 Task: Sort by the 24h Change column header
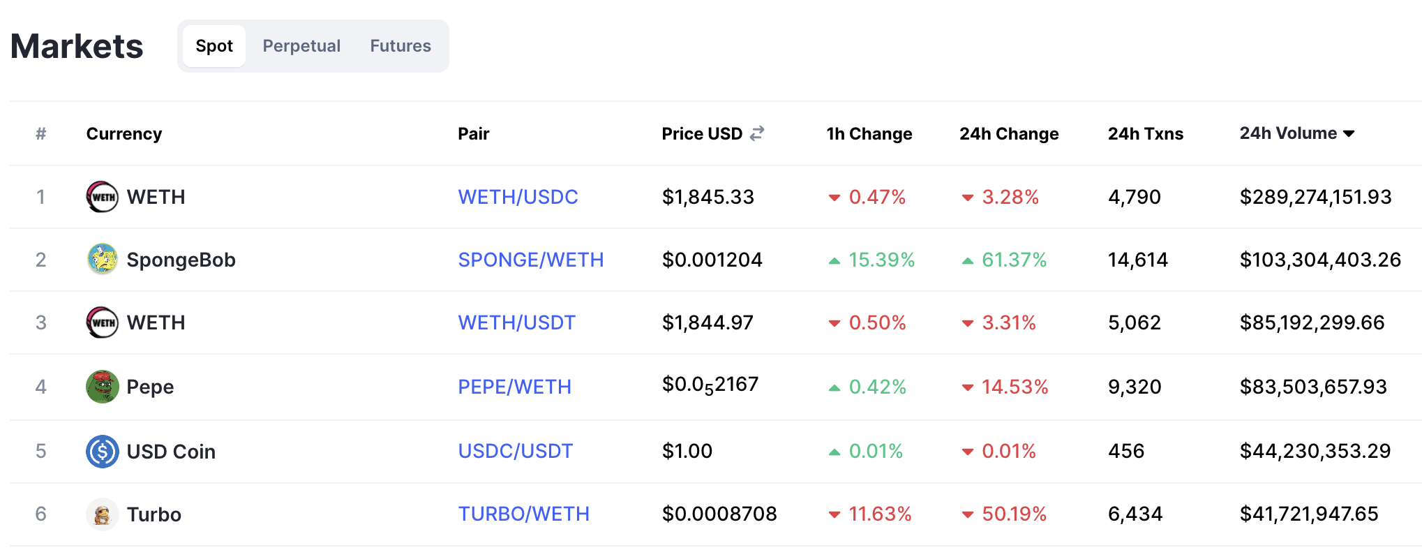point(1009,134)
